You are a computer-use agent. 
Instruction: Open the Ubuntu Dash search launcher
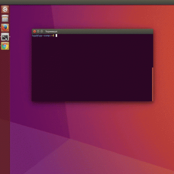coord(5,9)
